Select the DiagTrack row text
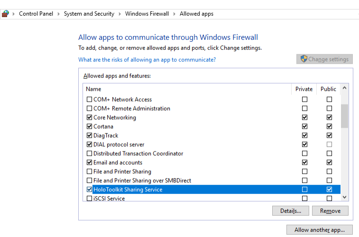The height and width of the screenshot is (237, 359). tap(106, 135)
